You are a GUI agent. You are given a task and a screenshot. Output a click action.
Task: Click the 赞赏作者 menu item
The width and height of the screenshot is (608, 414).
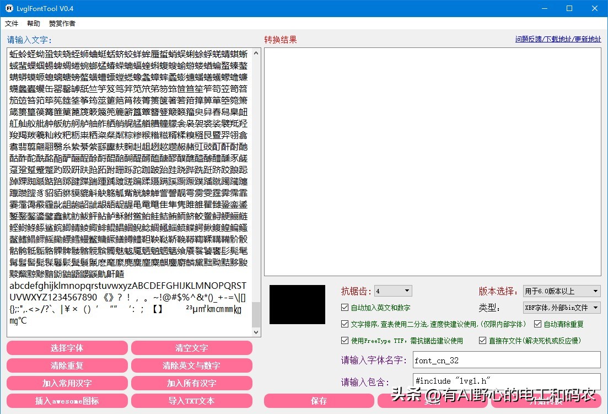coord(61,24)
